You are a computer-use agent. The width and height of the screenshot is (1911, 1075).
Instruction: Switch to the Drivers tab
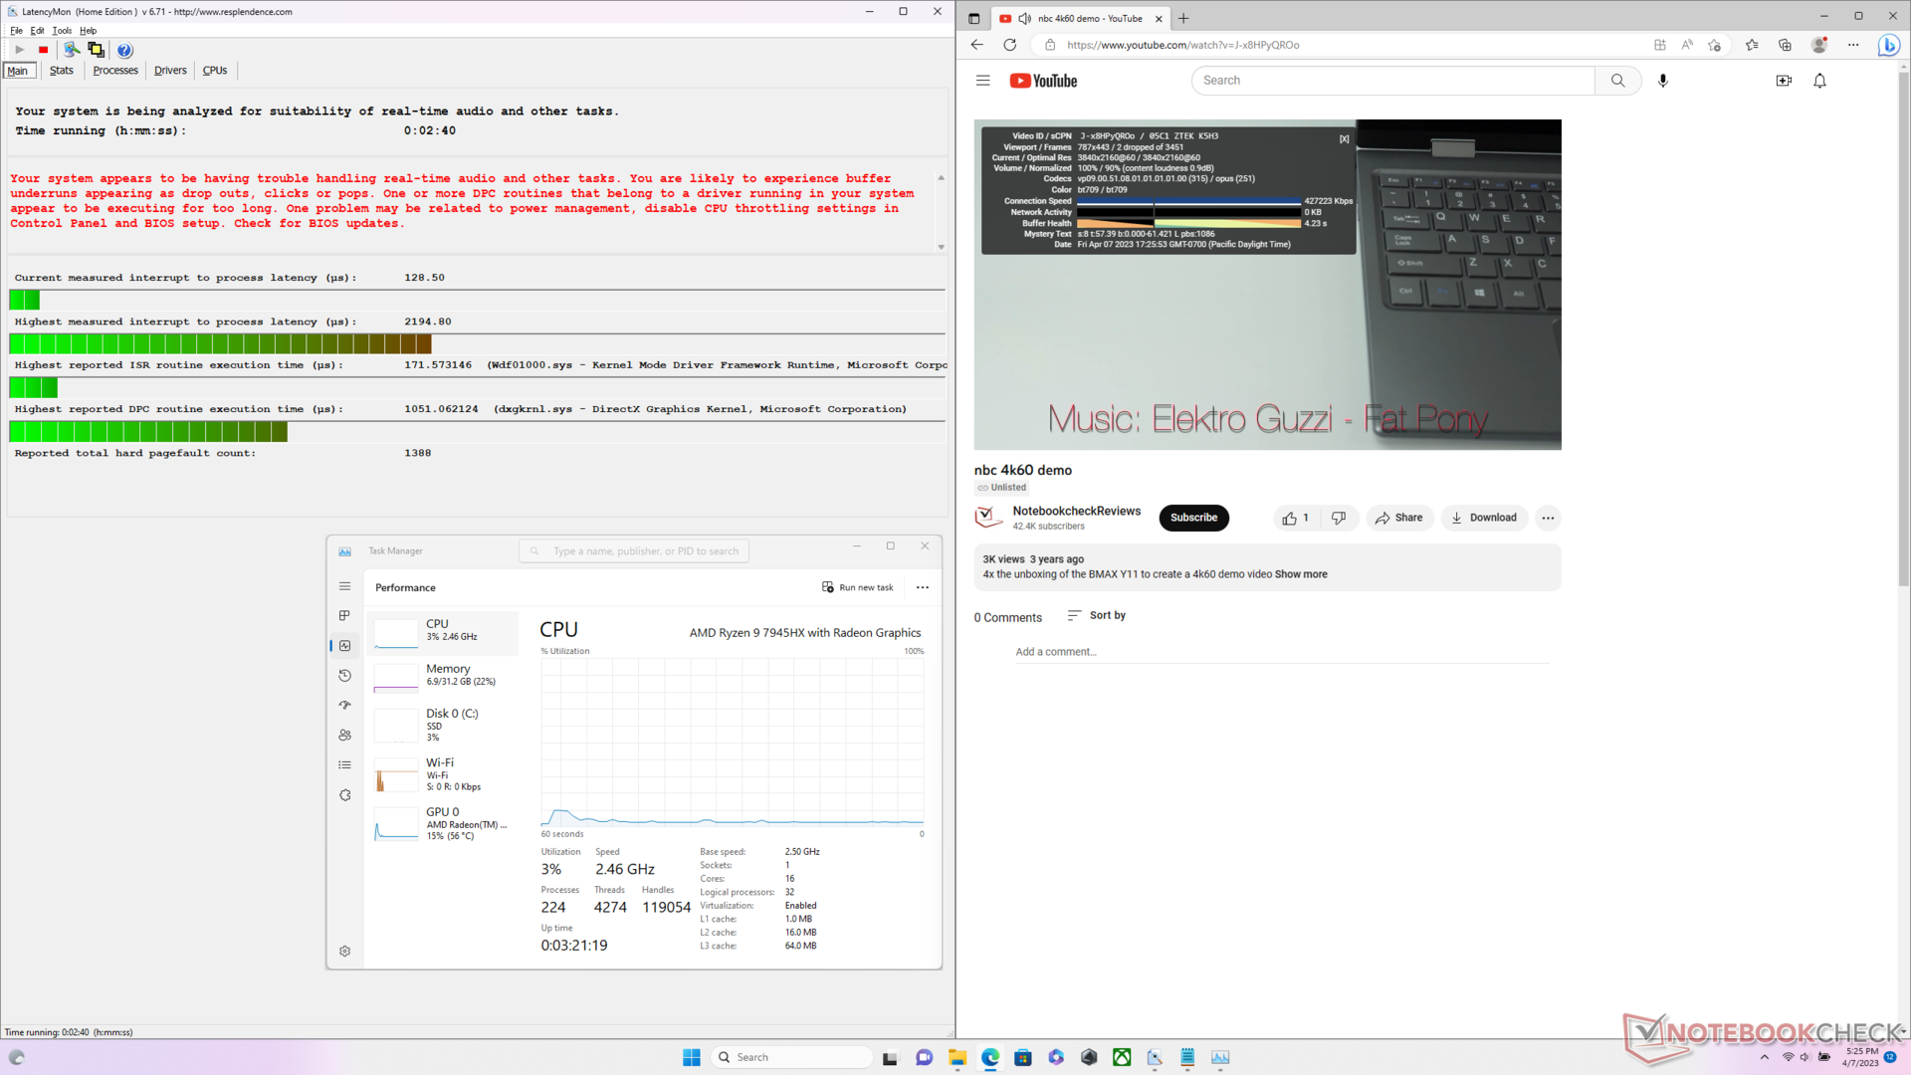[170, 71]
